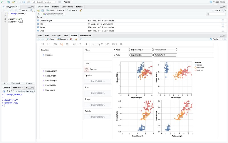The height and width of the screenshot is (143, 228).
Task: Open the Export dropdown in Viewer
Action: [62, 39]
